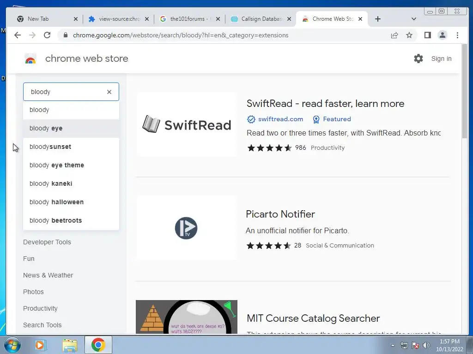Open the Chrome side panel
The image size is (473, 354).
[x=427, y=35]
